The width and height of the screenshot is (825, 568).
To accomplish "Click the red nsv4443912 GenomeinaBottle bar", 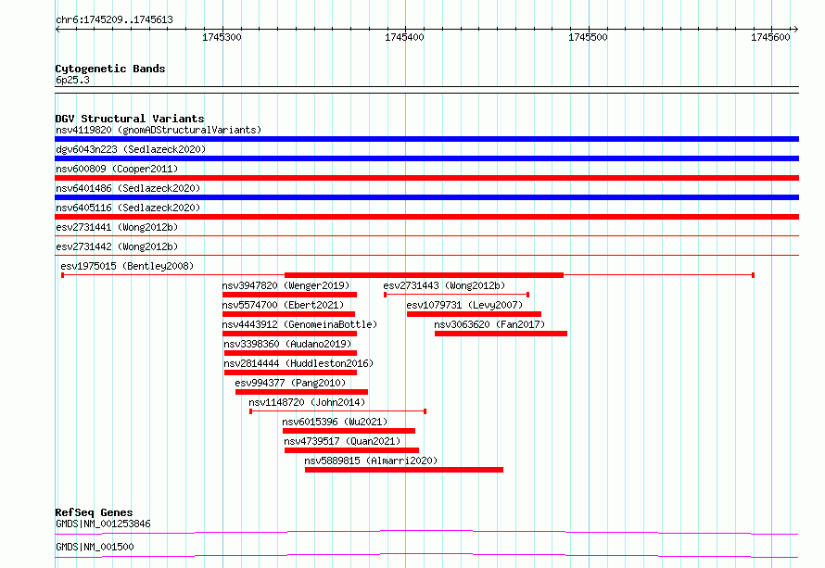I will (290, 334).
